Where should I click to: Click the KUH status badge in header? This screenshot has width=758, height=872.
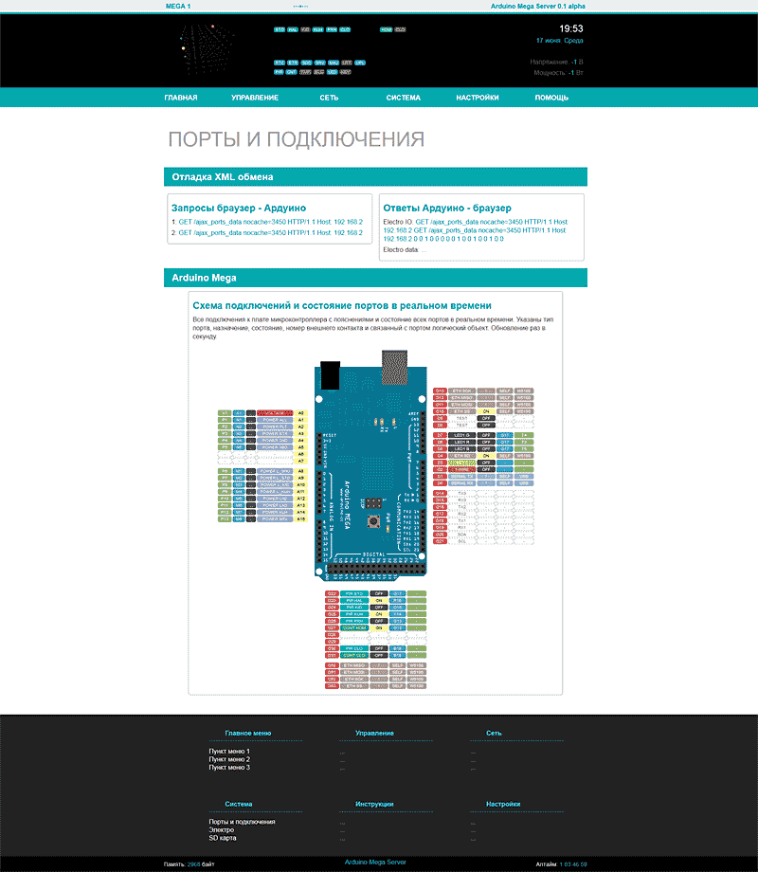pos(317,29)
